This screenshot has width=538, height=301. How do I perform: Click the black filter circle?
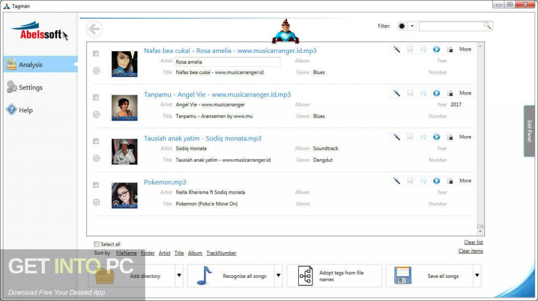[x=402, y=26]
